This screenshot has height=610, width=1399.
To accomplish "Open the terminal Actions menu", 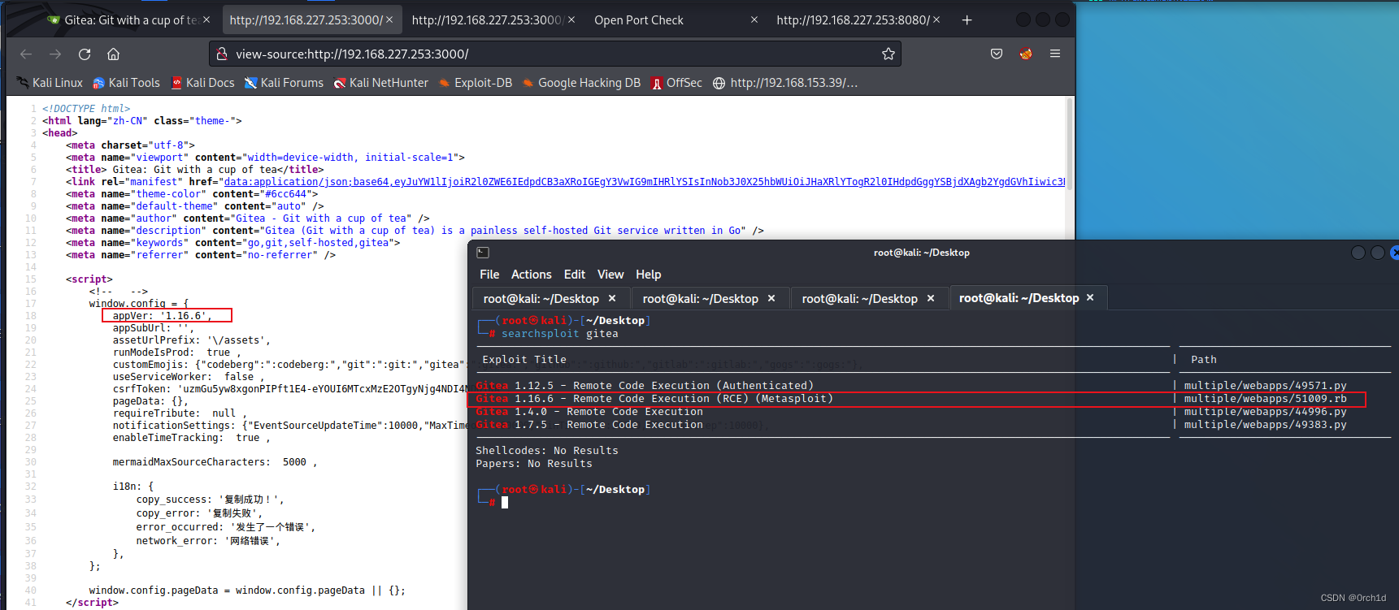I will 531,275.
